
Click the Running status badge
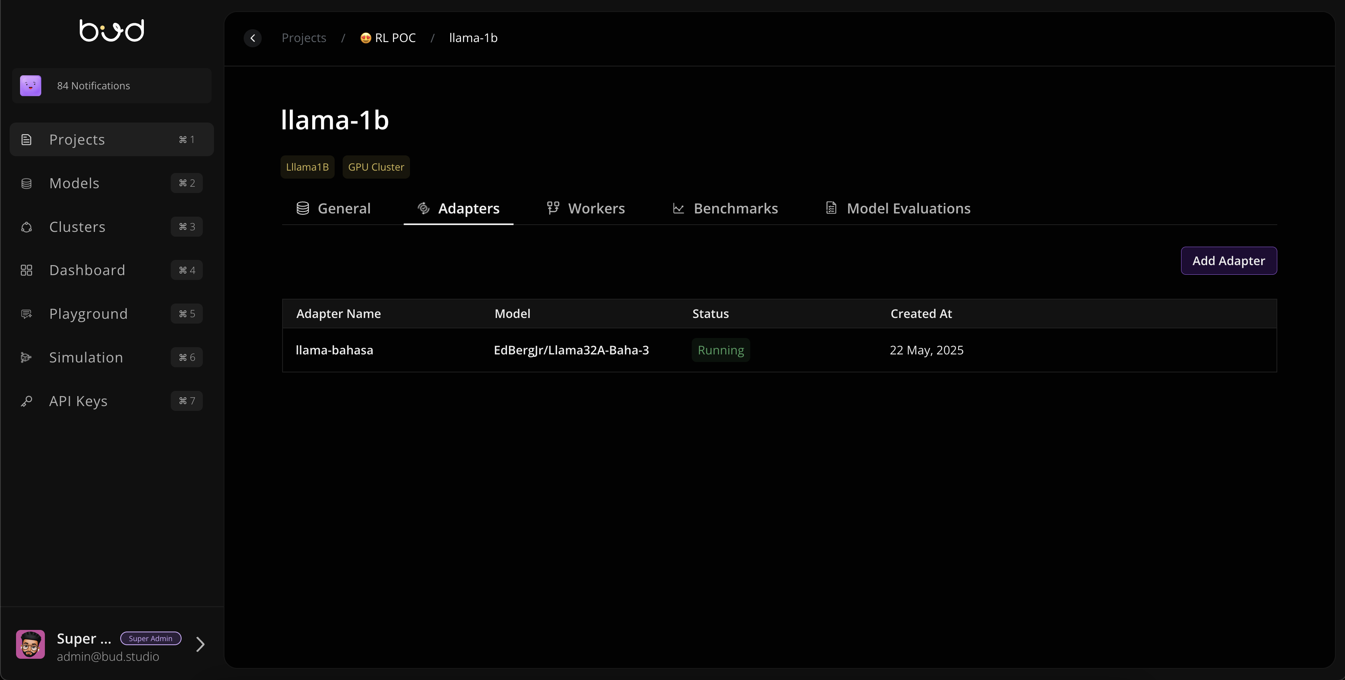[x=721, y=350]
